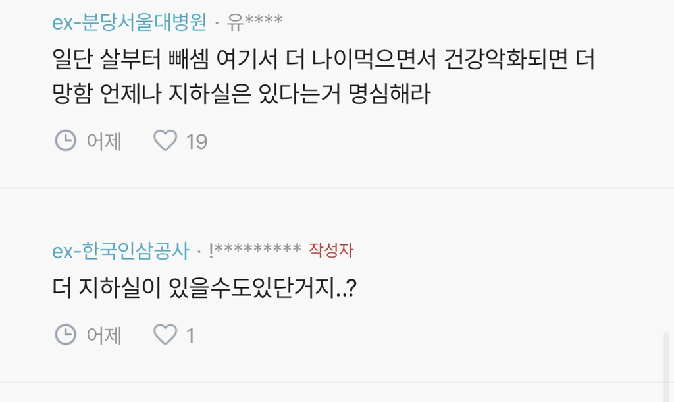Open the ex-한국인삼공사 company link
The width and height of the screenshot is (674, 402).
point(120,250)
